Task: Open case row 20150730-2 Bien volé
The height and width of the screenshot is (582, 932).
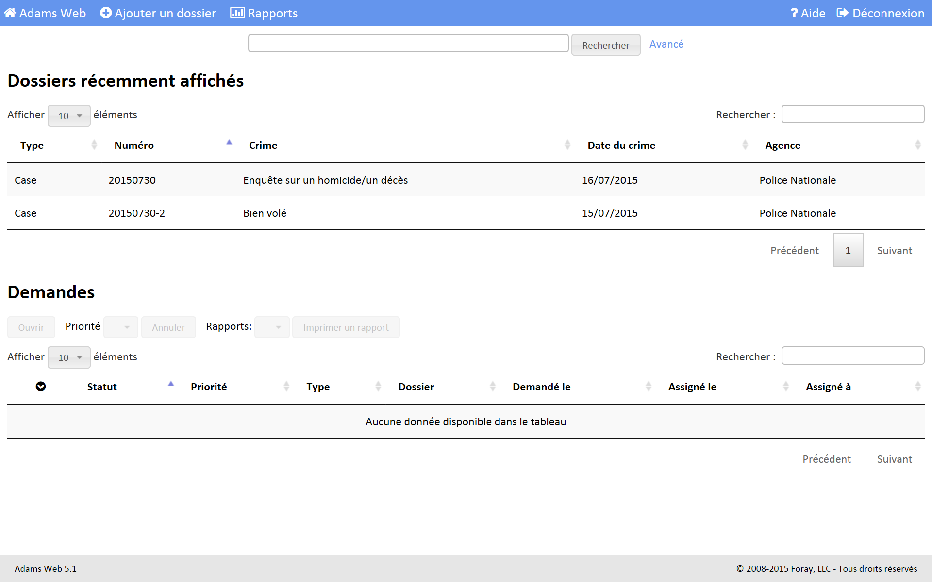Action: (x=265, y=213)
